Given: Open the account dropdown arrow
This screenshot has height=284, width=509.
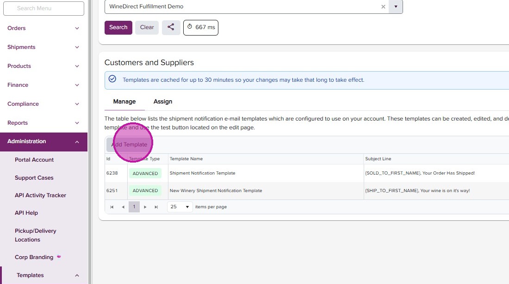Looking at the screenshot, I should pos(396,7).
